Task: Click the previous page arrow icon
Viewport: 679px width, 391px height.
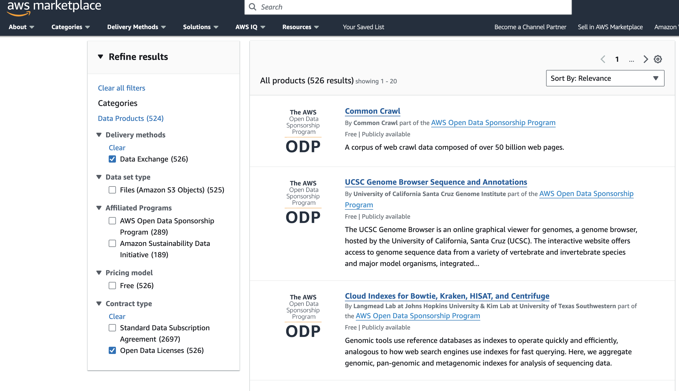Action: pos(603,59)
